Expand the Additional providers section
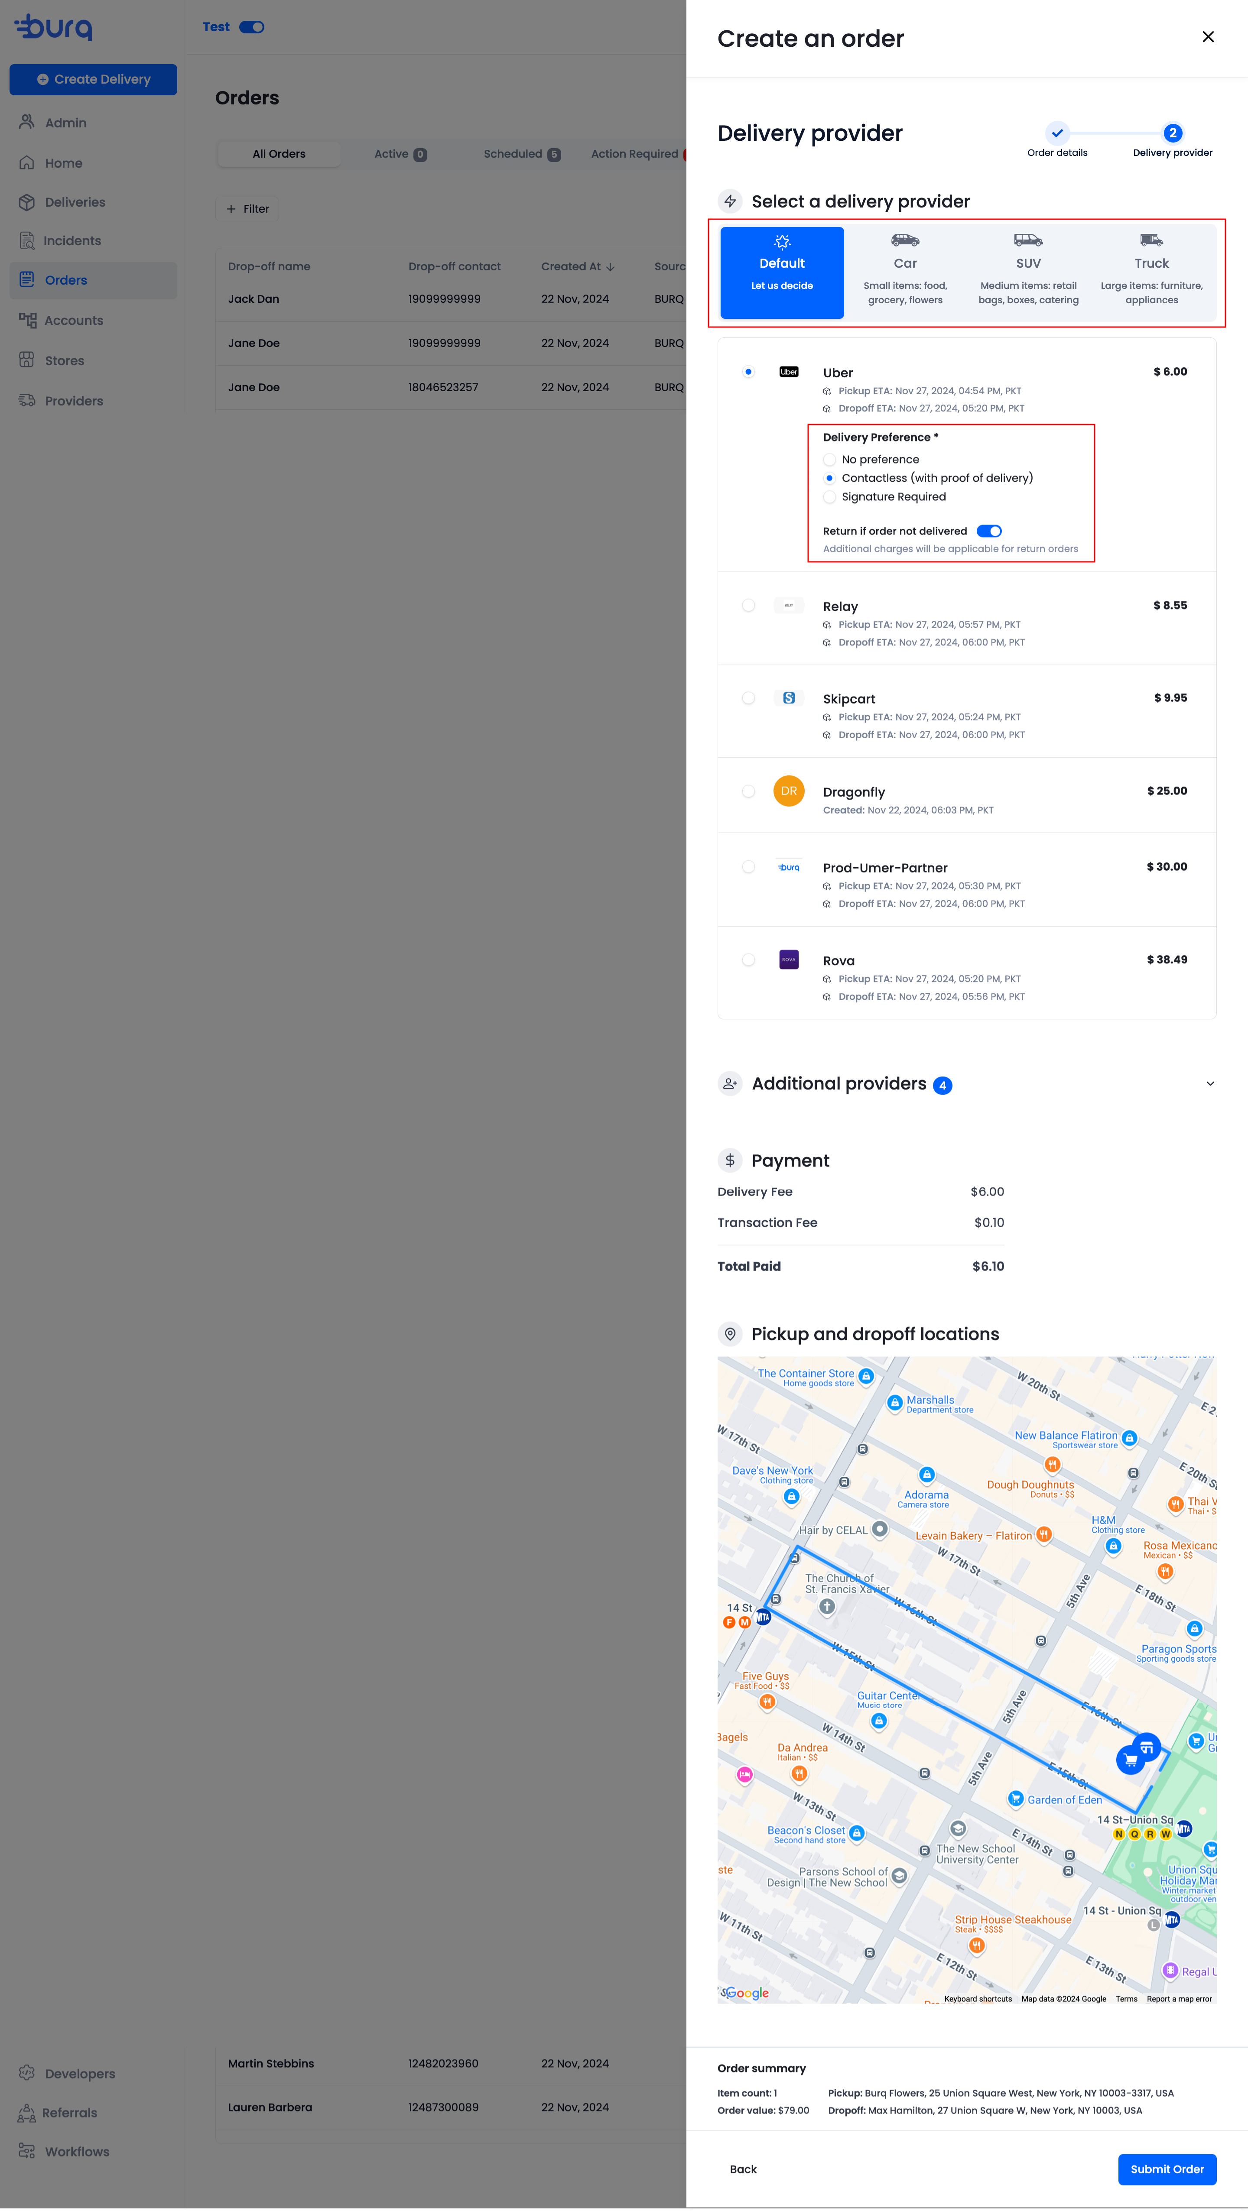Image resolution: width=1248 pixels, height=2211 pixels. pos(1209,1083)
